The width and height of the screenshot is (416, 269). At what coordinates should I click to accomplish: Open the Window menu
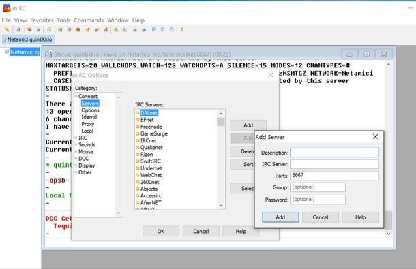click(x=118, y=20)
